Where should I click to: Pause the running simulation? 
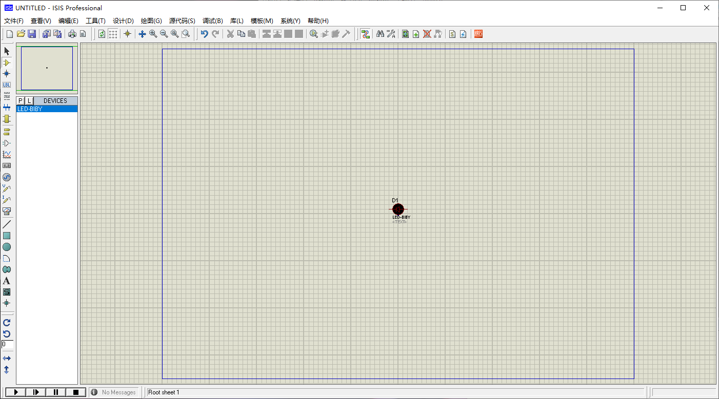click(x=56, y=392)
